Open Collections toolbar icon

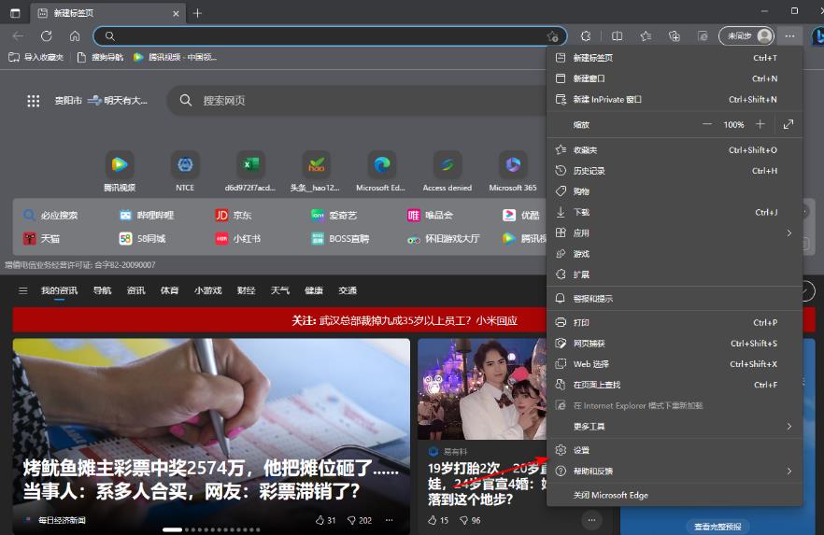(675, 36)
